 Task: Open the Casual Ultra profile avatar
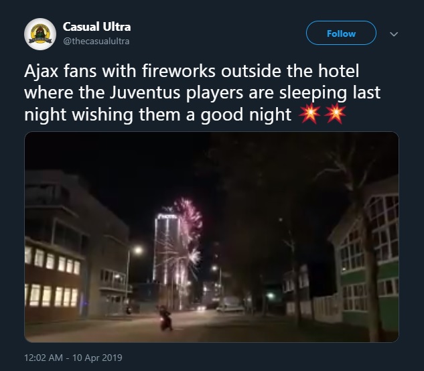[x=40, y=34]
